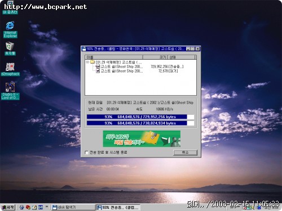
Task: Click the fourth blue quick launch icon
Action: pyautogui.click(x=41, y=207)
